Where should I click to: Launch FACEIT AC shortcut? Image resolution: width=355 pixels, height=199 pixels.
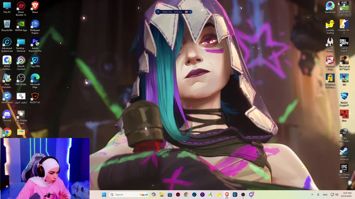(35, 98)
